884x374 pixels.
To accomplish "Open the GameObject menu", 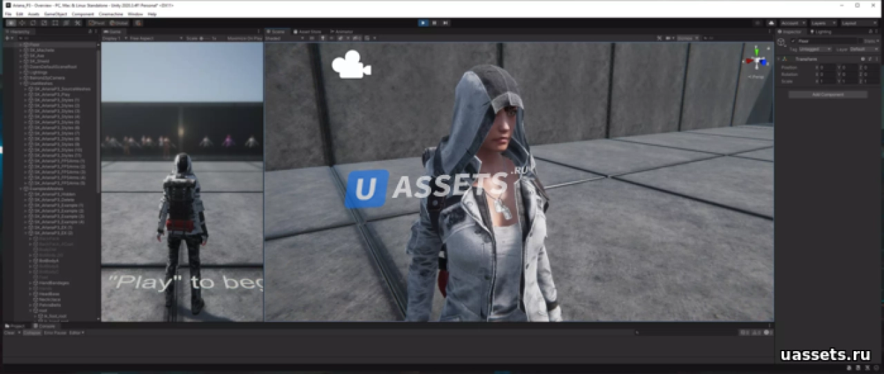I will click(x=55, y=14).
